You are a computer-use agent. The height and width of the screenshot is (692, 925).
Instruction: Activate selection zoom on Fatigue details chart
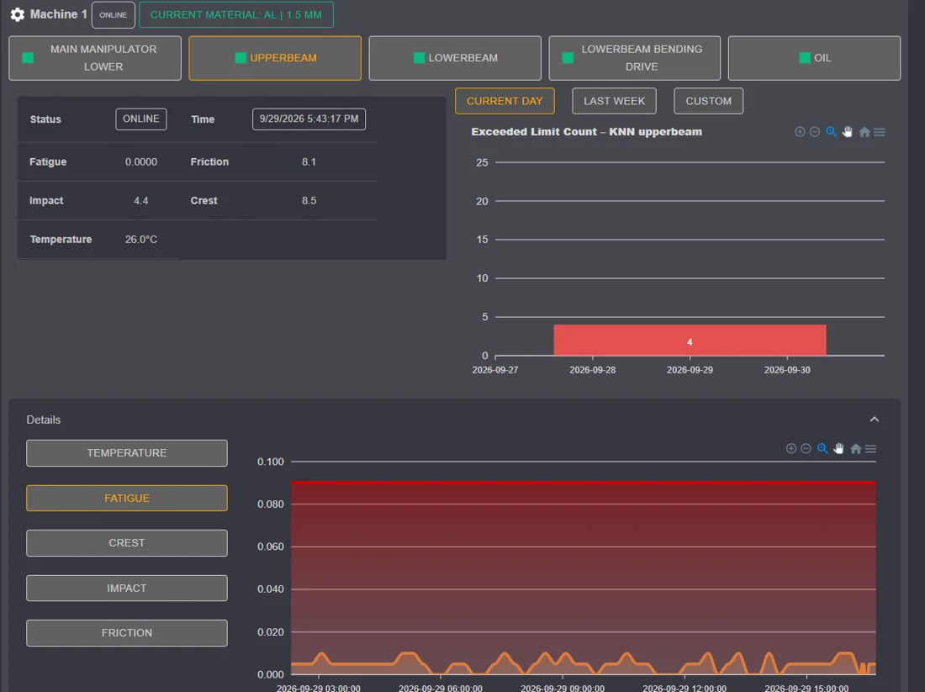822,449
